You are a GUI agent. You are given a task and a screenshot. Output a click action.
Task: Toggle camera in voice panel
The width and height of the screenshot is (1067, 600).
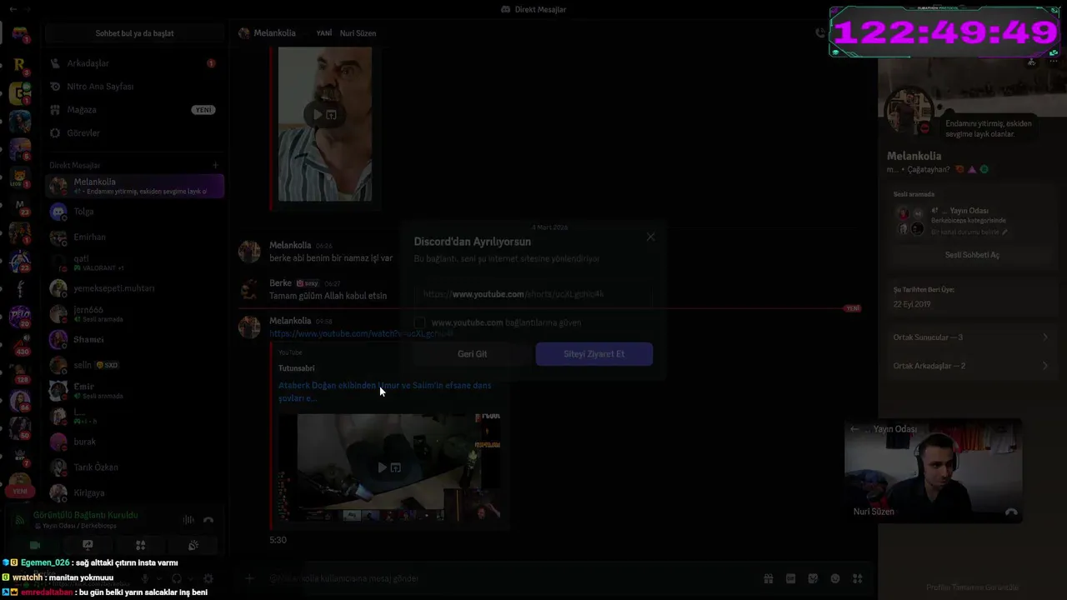(x=35, y=545)
